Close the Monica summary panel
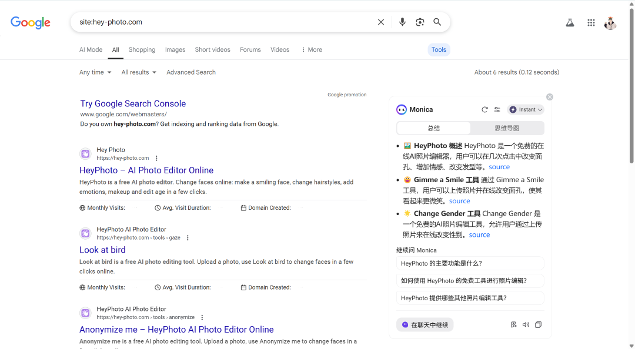This screenshot has height=349, width=635. pos(550,97)
